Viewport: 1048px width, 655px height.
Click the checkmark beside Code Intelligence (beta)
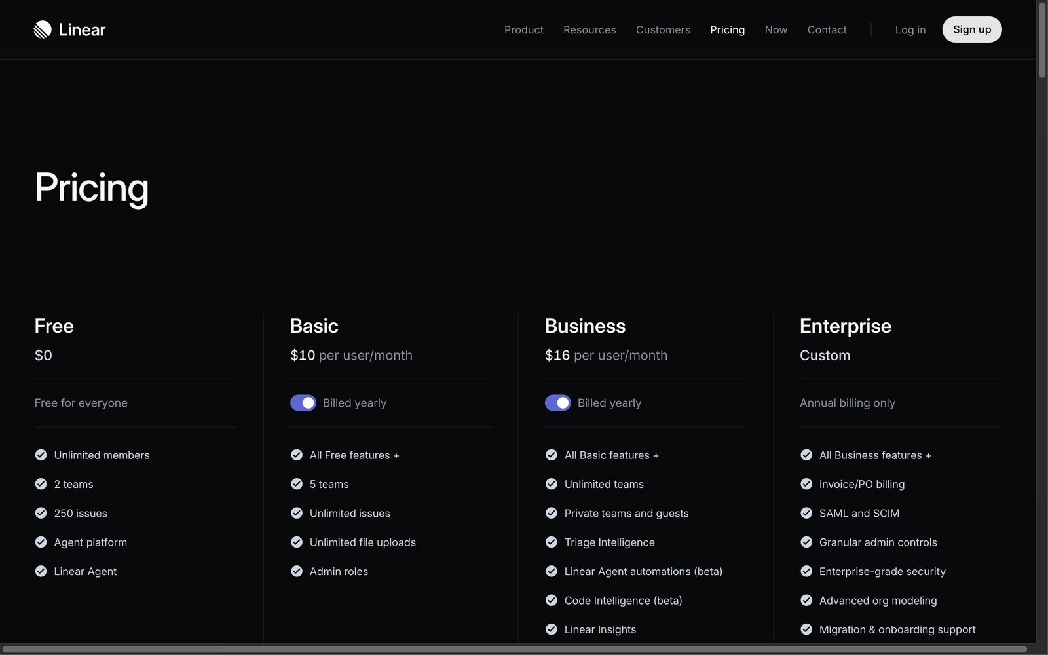[552, 600]
